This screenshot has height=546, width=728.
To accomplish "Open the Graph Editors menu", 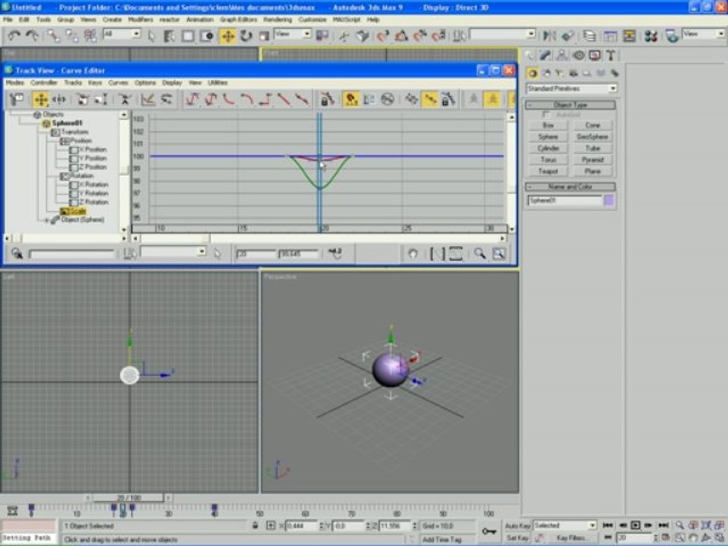I will click(237, 19).
